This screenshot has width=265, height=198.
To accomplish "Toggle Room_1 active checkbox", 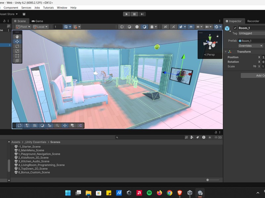I will coord(235,28).
